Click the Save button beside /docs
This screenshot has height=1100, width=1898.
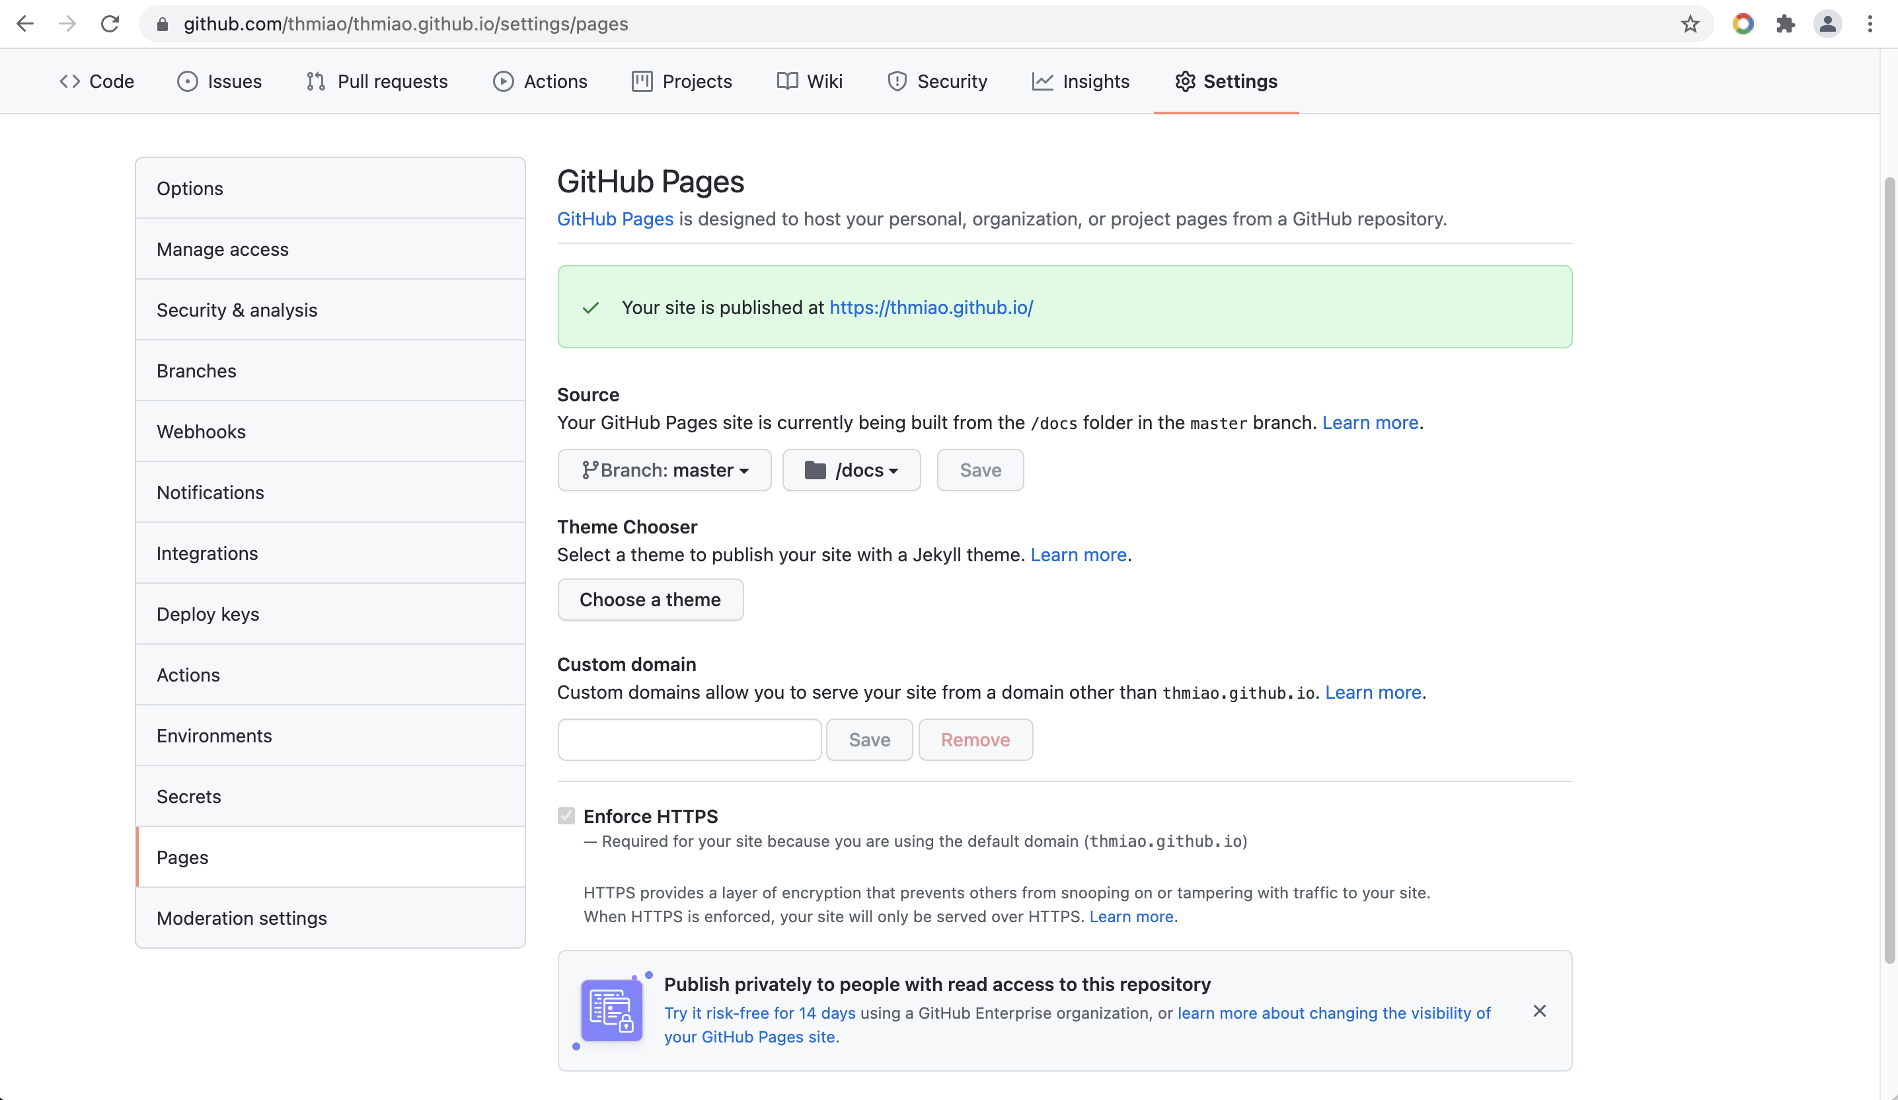[x=980, y=470]
